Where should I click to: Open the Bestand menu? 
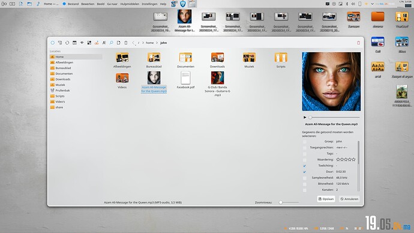73,4
